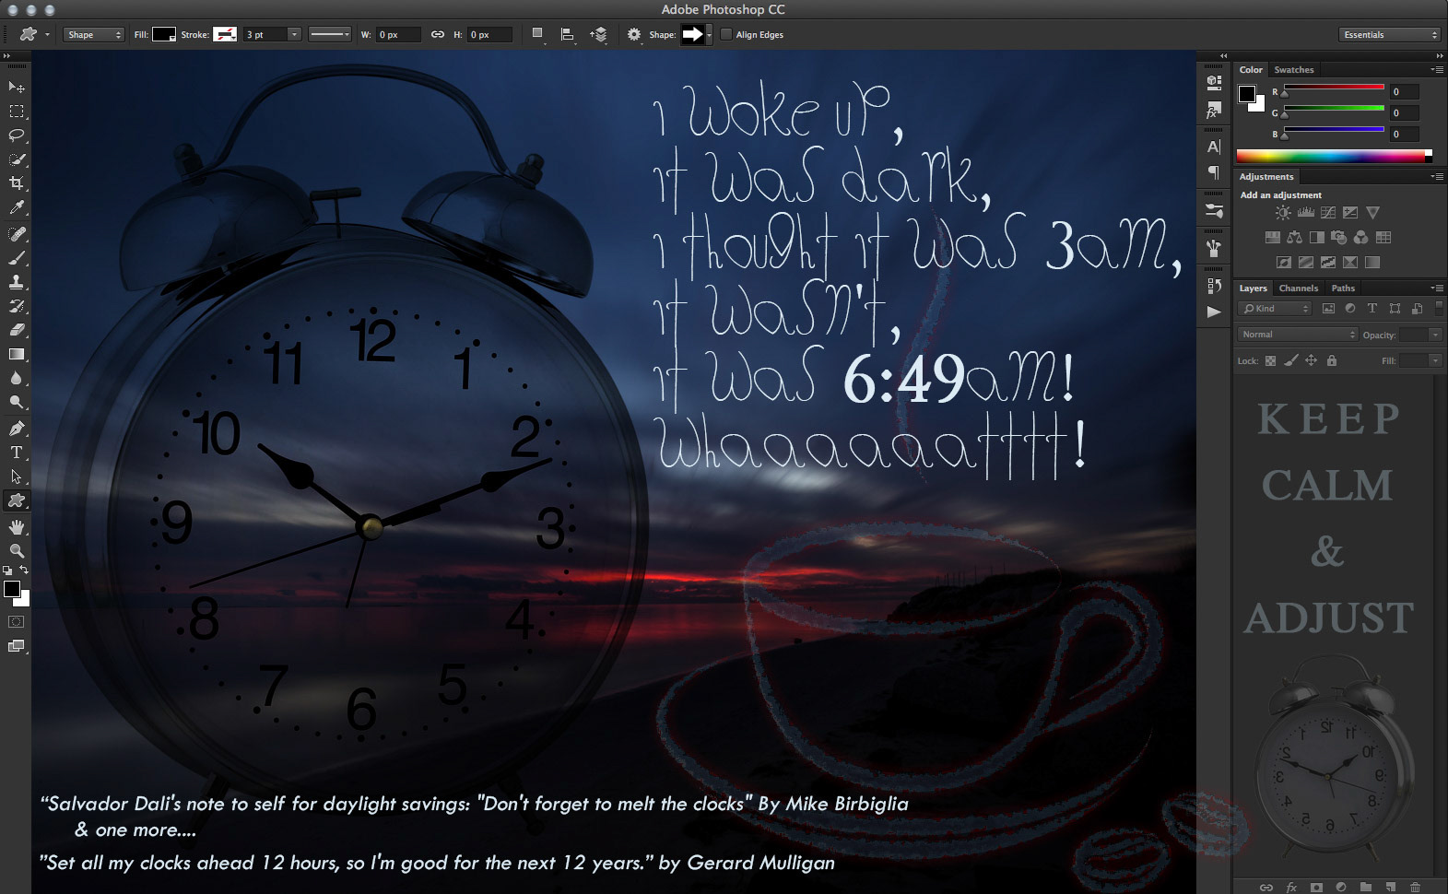The image size is (1448, 894).
Task: Open the layer Kind filter dropdown
Action: pos(1275,309)
